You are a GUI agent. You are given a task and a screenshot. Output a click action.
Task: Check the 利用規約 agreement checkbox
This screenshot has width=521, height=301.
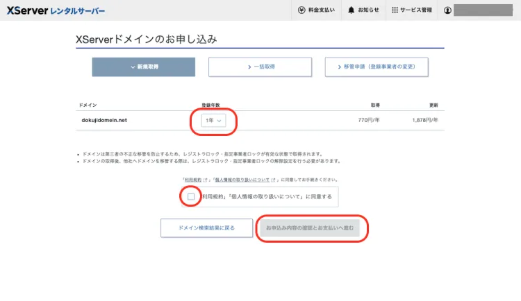pyautogui.click(x=191, y=197)
